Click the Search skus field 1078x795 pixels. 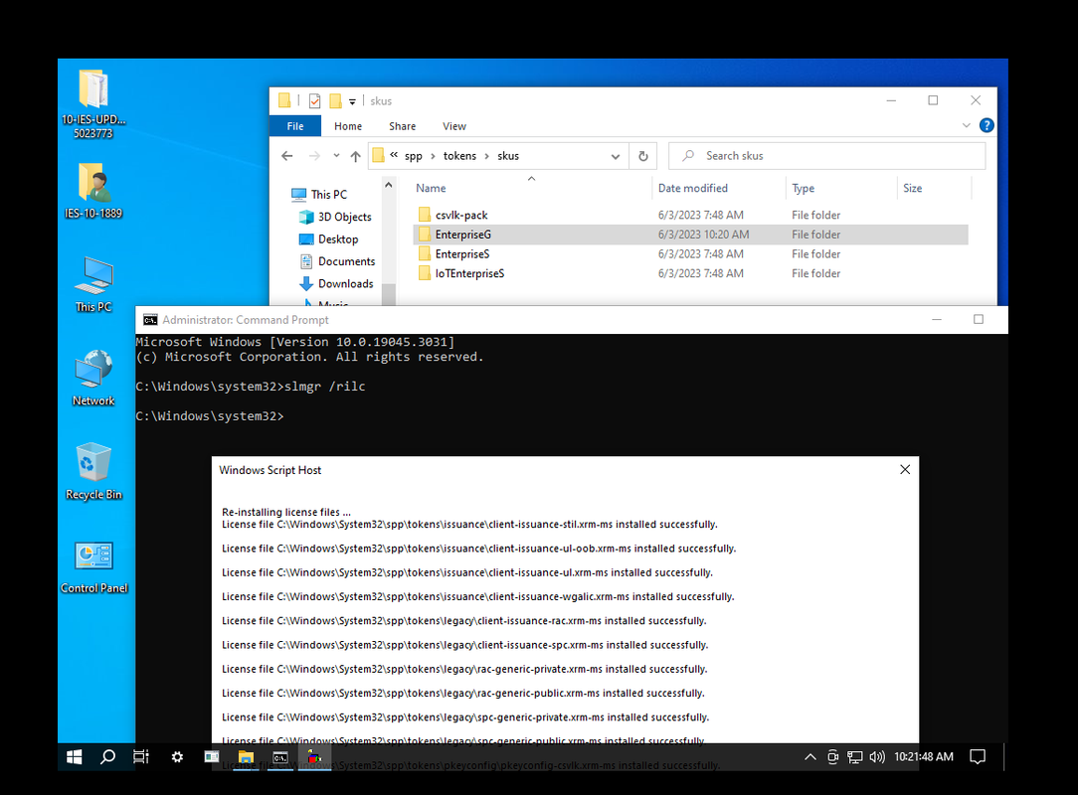tap(827, 156)
